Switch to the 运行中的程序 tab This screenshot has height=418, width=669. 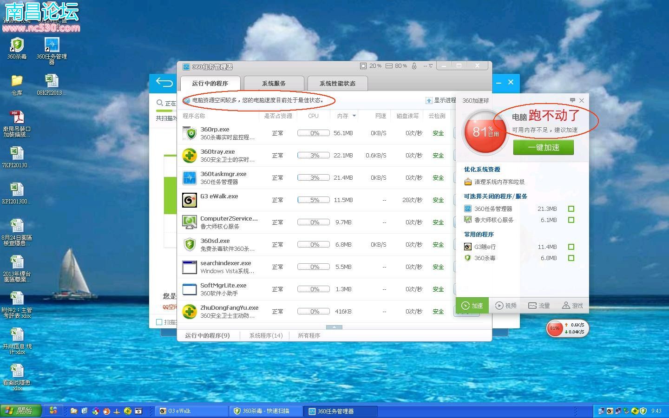click(210, 84)
